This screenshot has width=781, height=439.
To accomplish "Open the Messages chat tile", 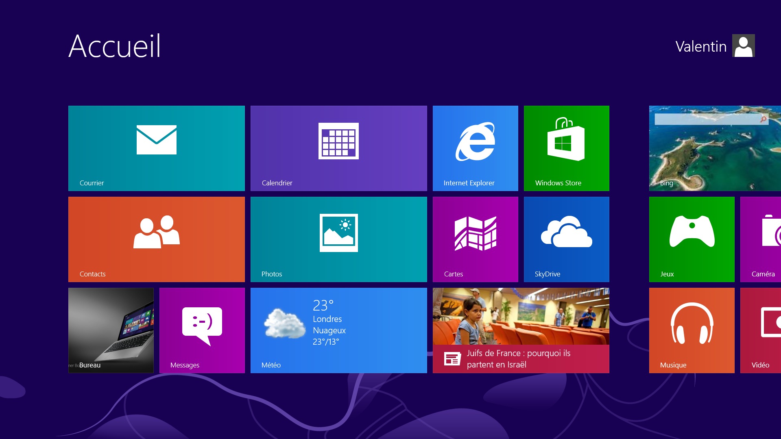I will tap(202, 330).
